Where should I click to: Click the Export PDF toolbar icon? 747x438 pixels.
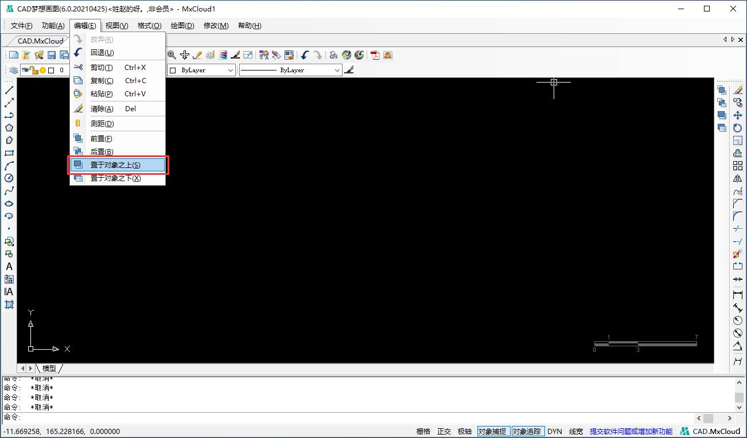(375, 55)
